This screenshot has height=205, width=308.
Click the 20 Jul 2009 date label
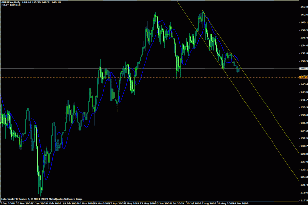click(194, 203)
